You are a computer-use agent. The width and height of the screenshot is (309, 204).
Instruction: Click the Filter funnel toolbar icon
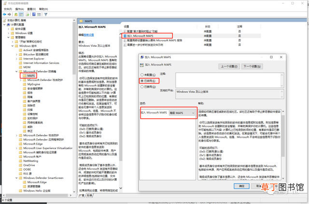tap(46, 14)
